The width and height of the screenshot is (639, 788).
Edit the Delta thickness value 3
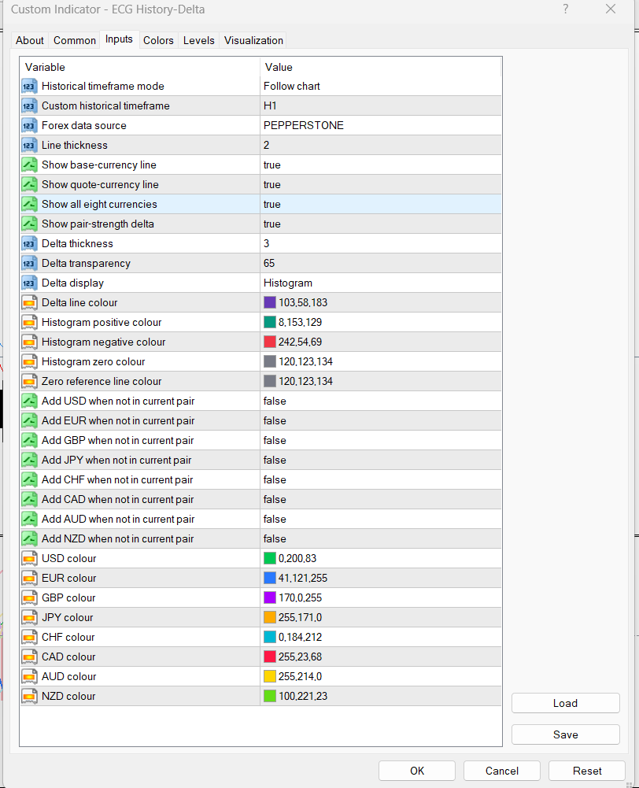tap(381, 244)
